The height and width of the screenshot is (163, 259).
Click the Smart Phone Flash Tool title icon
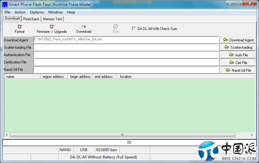point(5,5)
